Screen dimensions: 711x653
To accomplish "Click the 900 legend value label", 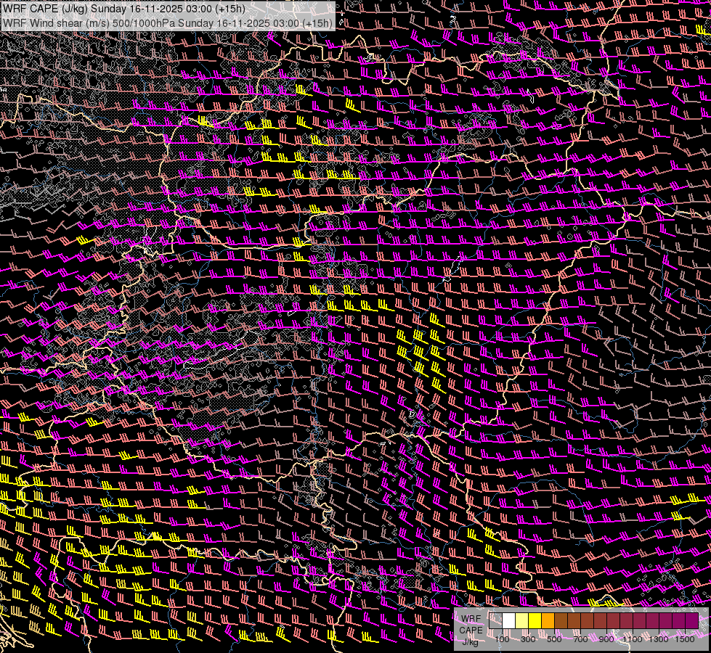I will (x=606, y=639).
